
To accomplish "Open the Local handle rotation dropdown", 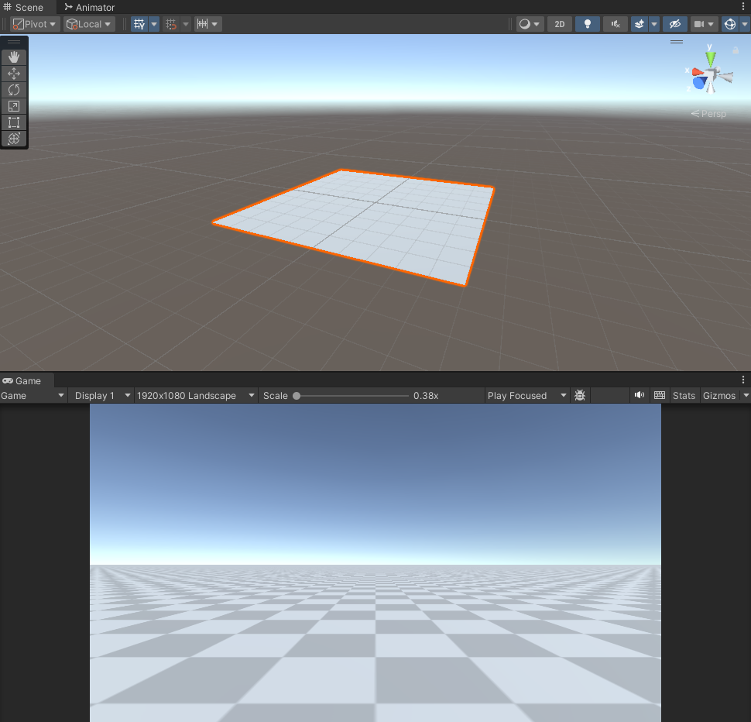I will (x=88, y=24).
